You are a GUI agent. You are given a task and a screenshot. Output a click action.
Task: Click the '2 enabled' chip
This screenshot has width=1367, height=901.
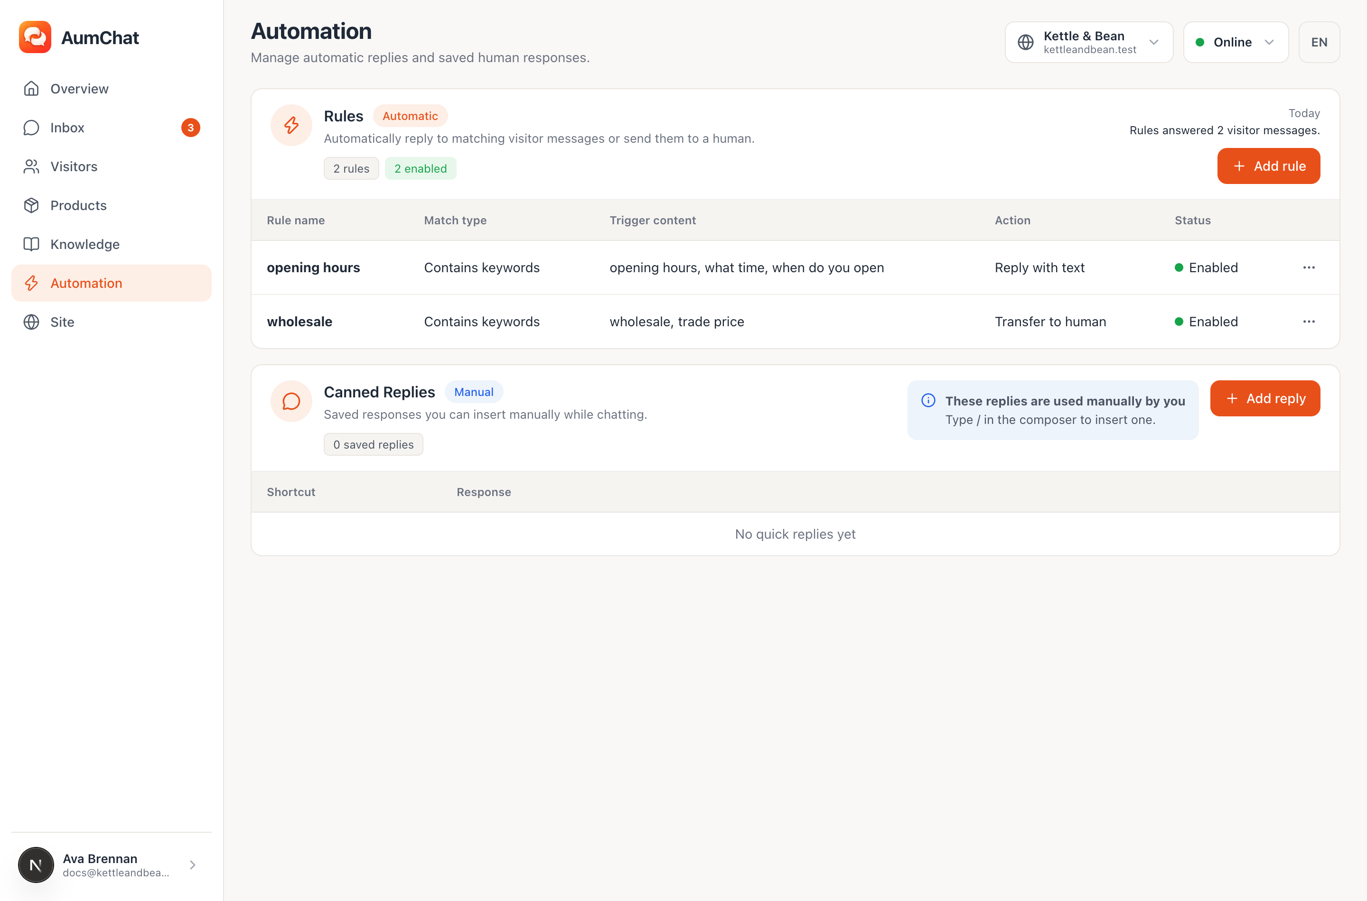click(421, 168)
